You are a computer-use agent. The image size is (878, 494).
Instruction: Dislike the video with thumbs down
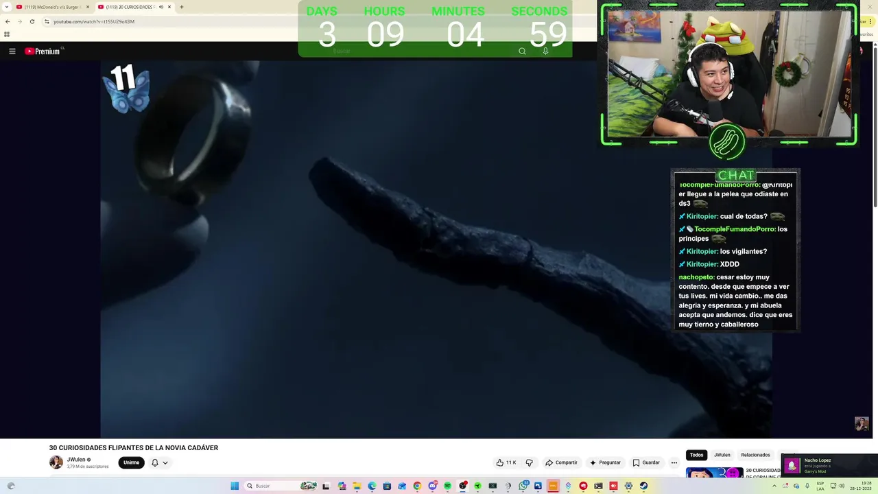pyautogui.click(x=529, y=462)
